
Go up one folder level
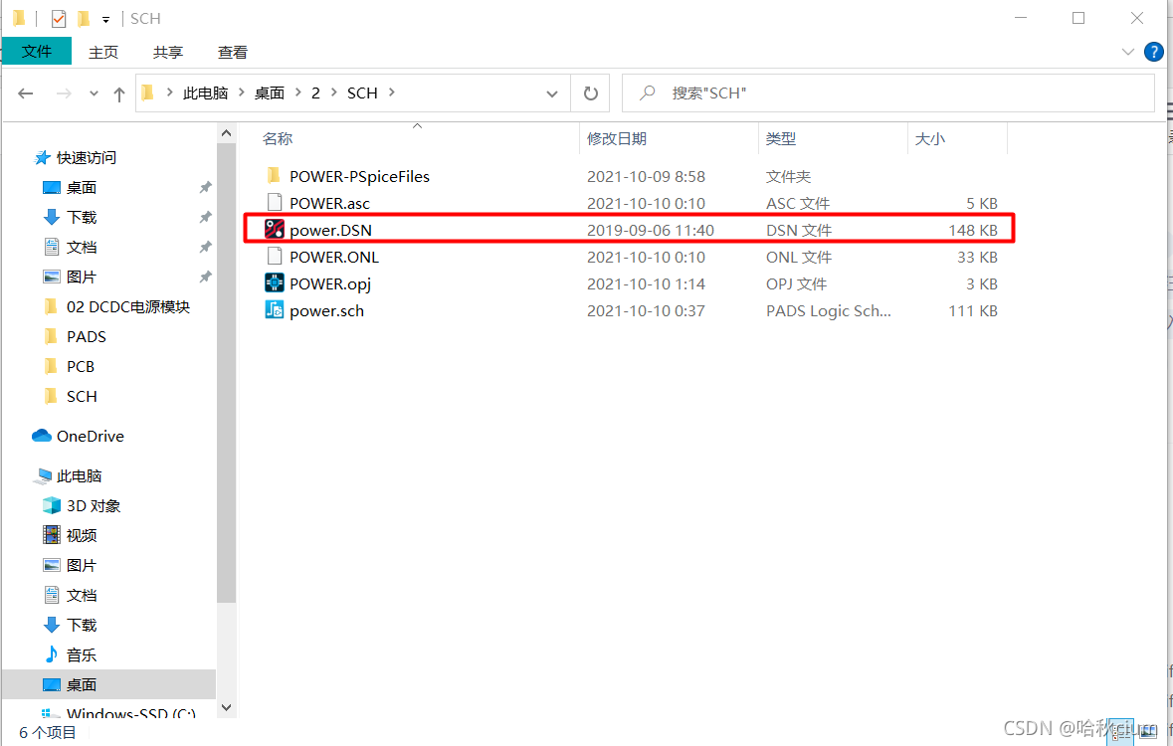click(119, 93)
